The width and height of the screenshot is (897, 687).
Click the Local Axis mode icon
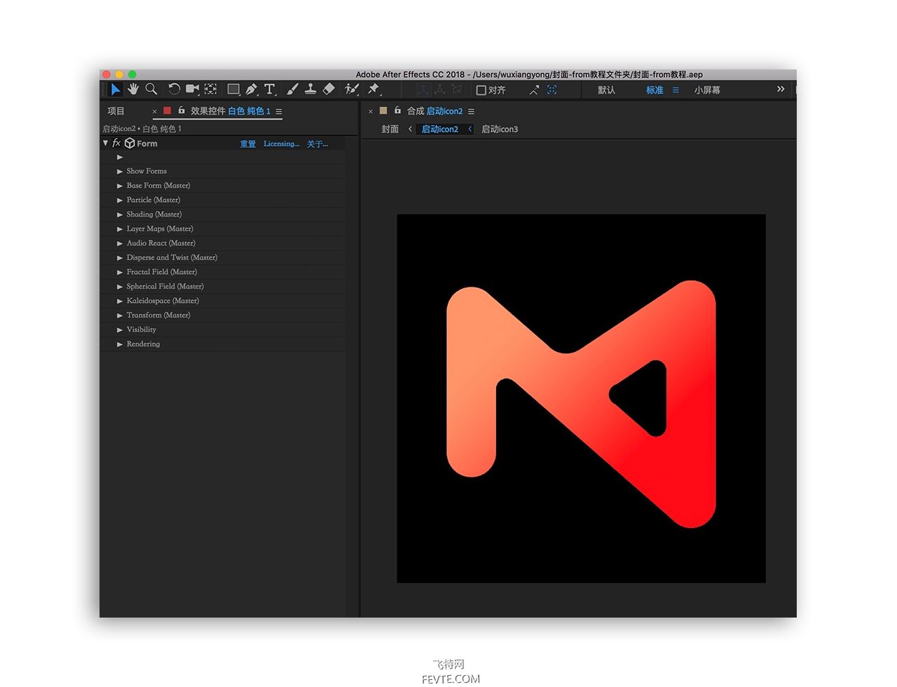click(423, 90)
